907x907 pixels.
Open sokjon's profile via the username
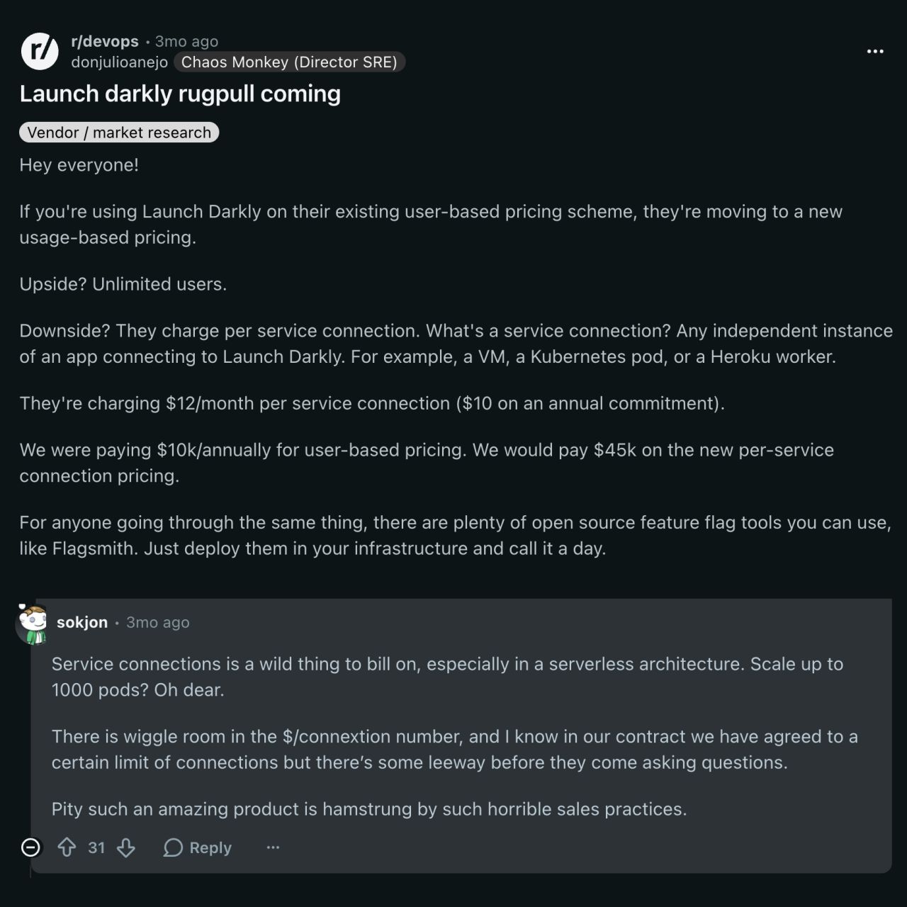(x=82, y=622)
